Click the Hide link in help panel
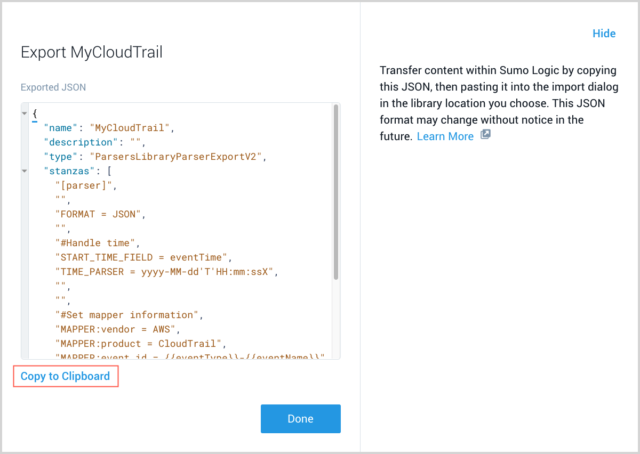 coord(604,34)
